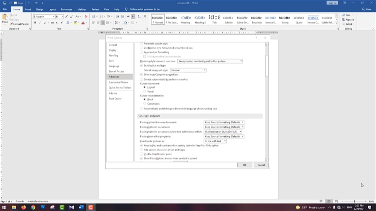Click the Sort icon in Paragraph group
Screen dimensions: 376x211
(139, 17)
